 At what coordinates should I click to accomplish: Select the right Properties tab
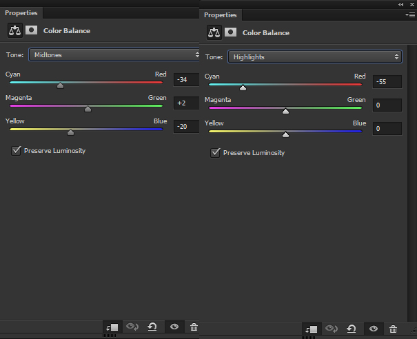tap(221, 14)
